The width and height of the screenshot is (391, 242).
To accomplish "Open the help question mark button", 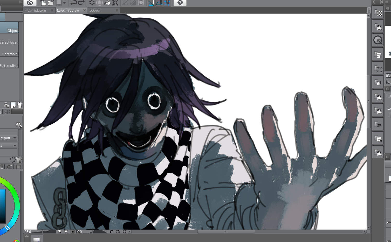I will coord(180,3).
